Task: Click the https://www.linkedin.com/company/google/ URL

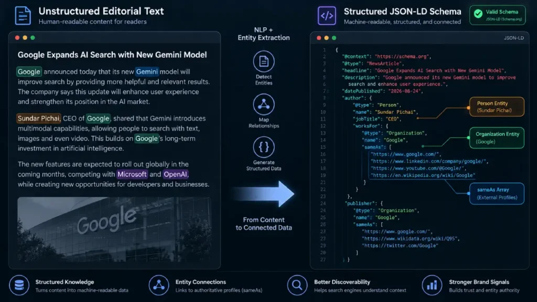Action: point(429,161)
